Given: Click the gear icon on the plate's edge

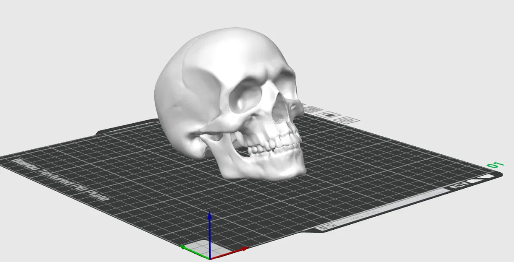Looking at the screenshot, I should [346, 120].
